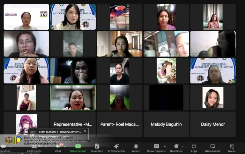This screenshot has height=154, width=245.
Task: Select the completely black video tile
Action: click(166, 97)
